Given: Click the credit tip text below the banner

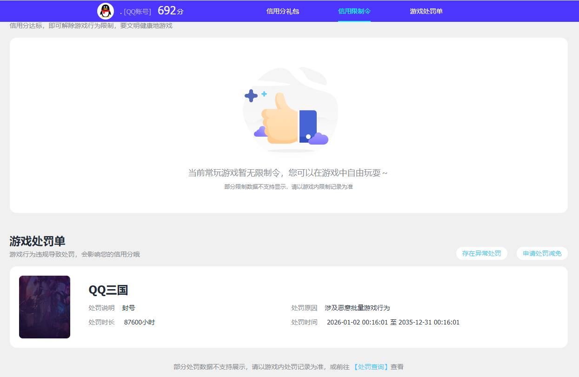Looking at the screenshot, I should click(x=91, y=26).
